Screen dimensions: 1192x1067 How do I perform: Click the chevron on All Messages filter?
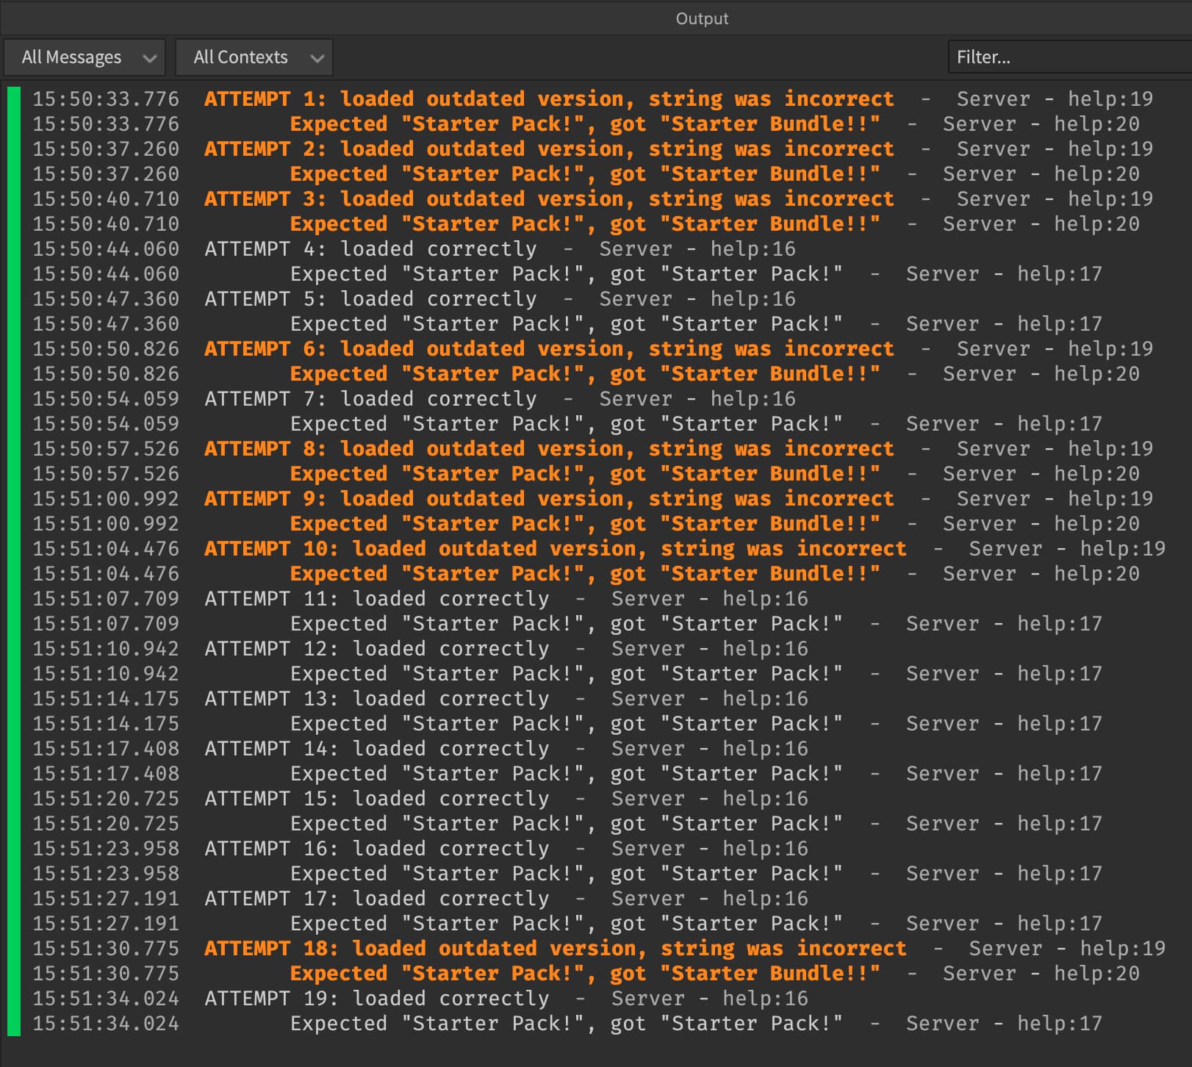click(x=151, y=57)
